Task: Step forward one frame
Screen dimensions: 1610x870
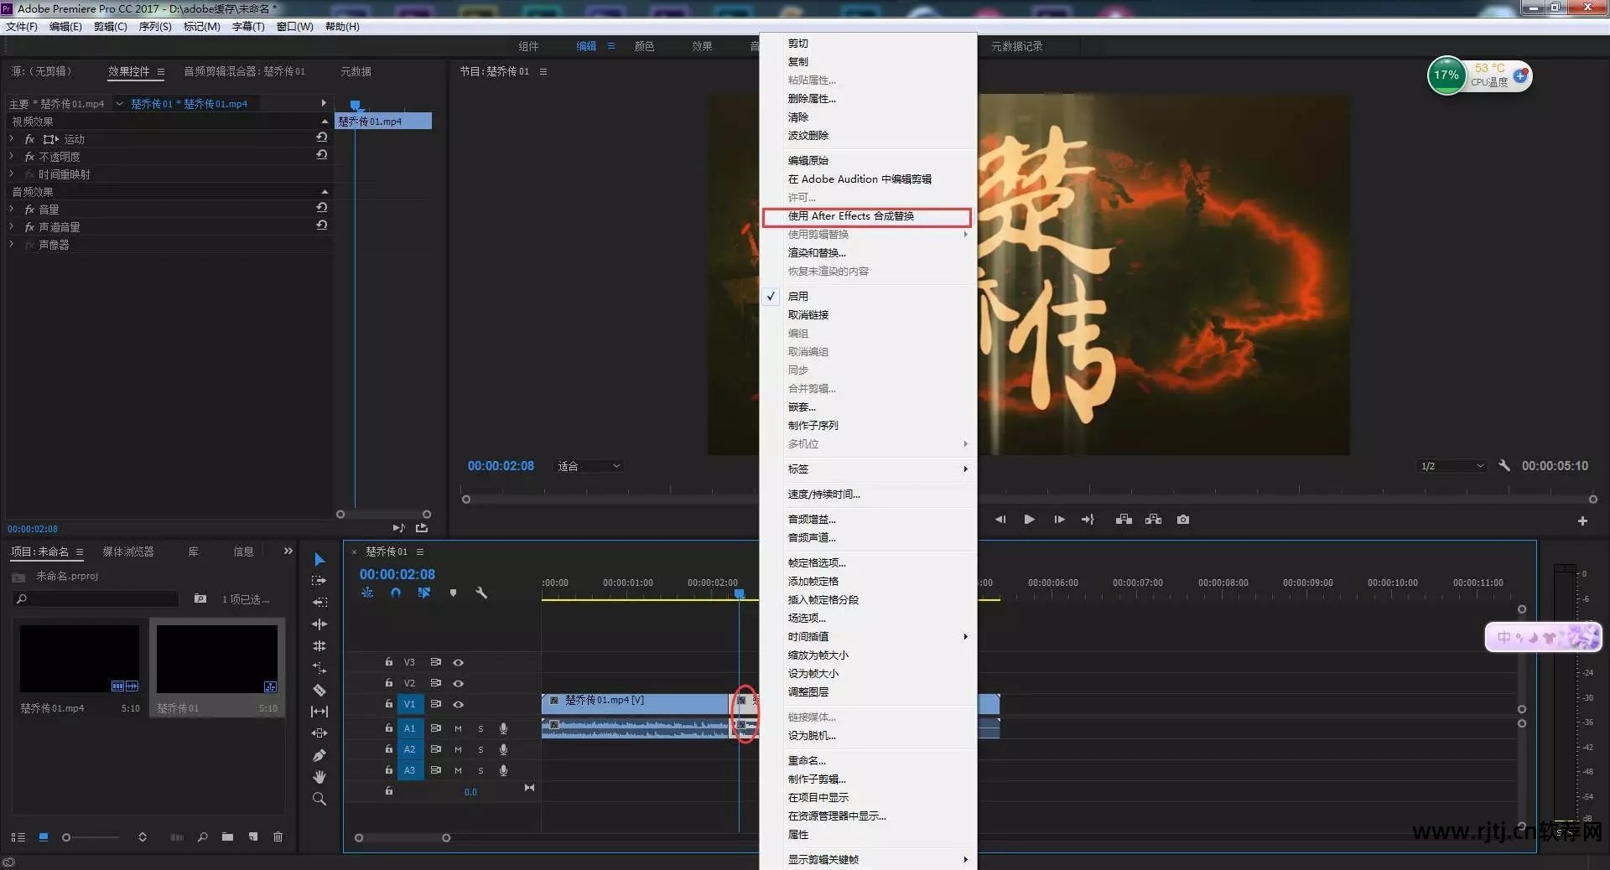Action: 1059,520
